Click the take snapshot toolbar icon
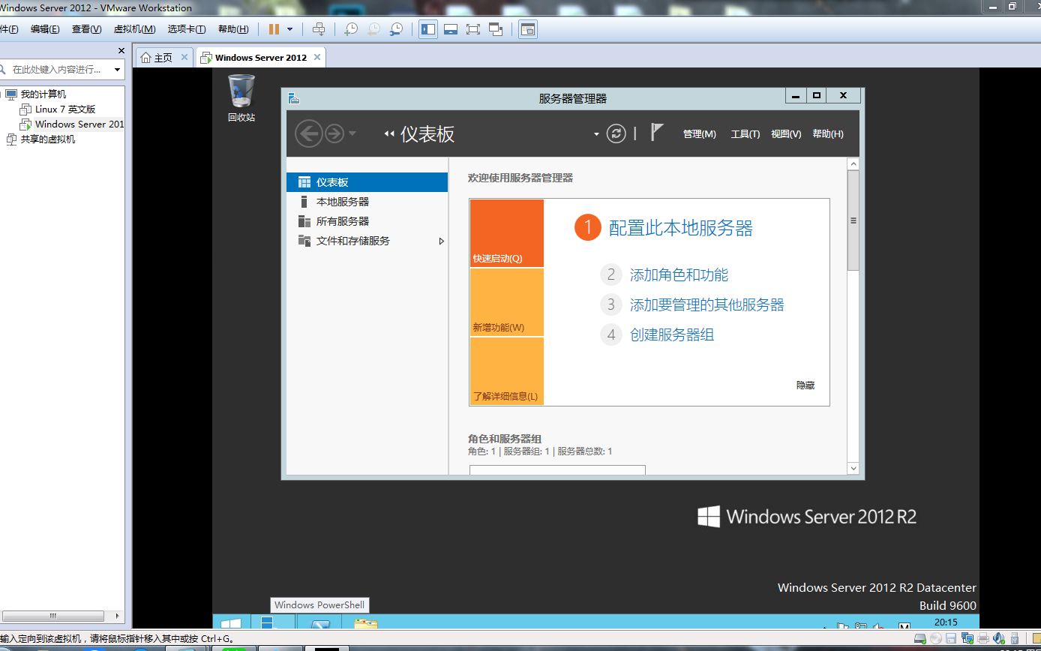Screen dimensions: 1041x651 (x=350, y=29)
